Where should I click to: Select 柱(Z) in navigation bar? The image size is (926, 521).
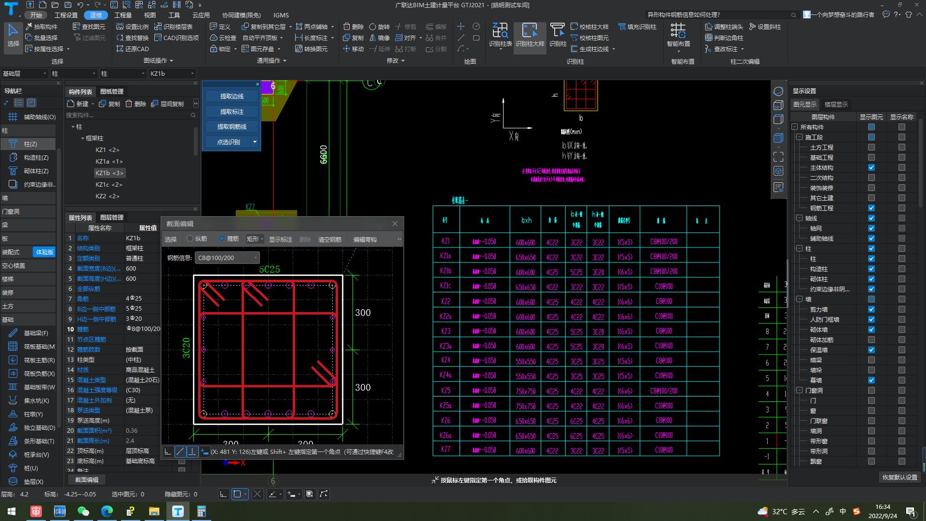(x=28, y=144)
